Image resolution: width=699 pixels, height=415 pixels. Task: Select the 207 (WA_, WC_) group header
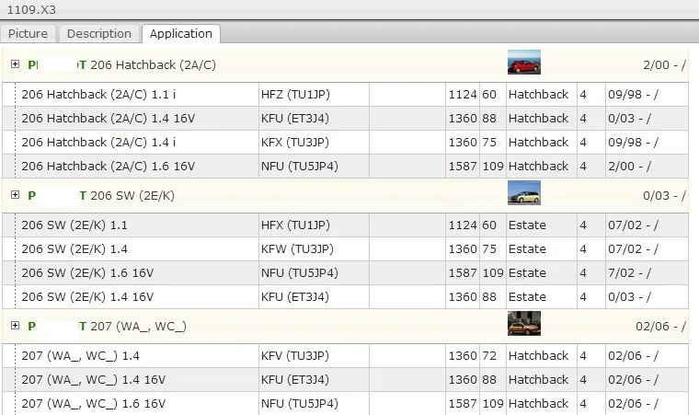(x=346, y=327)
